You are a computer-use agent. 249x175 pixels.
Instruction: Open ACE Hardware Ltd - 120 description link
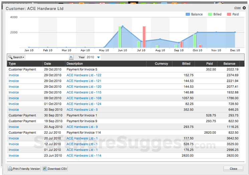[84, 86]
